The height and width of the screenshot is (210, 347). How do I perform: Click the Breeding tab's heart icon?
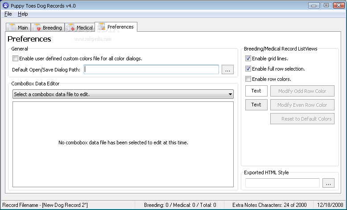tap(37, 27)
